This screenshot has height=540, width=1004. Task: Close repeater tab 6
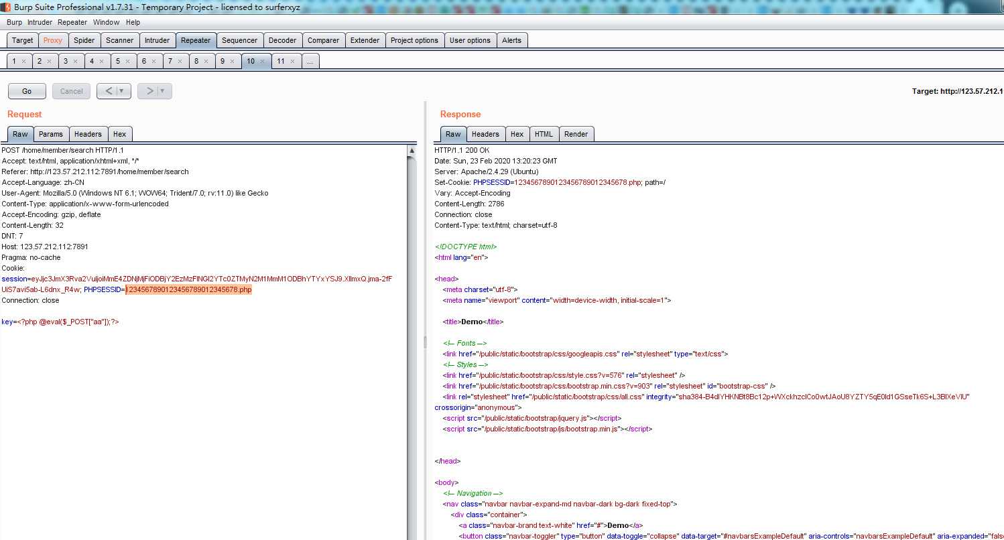[153, 62]
